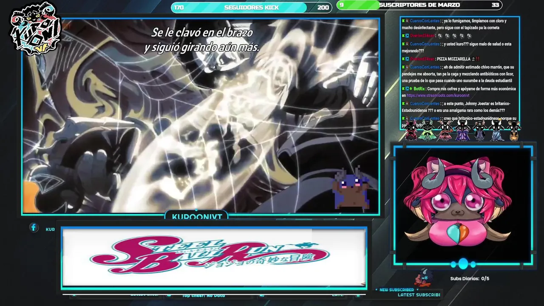Click the small mascot beside Subs Diarias

(425, 278)
